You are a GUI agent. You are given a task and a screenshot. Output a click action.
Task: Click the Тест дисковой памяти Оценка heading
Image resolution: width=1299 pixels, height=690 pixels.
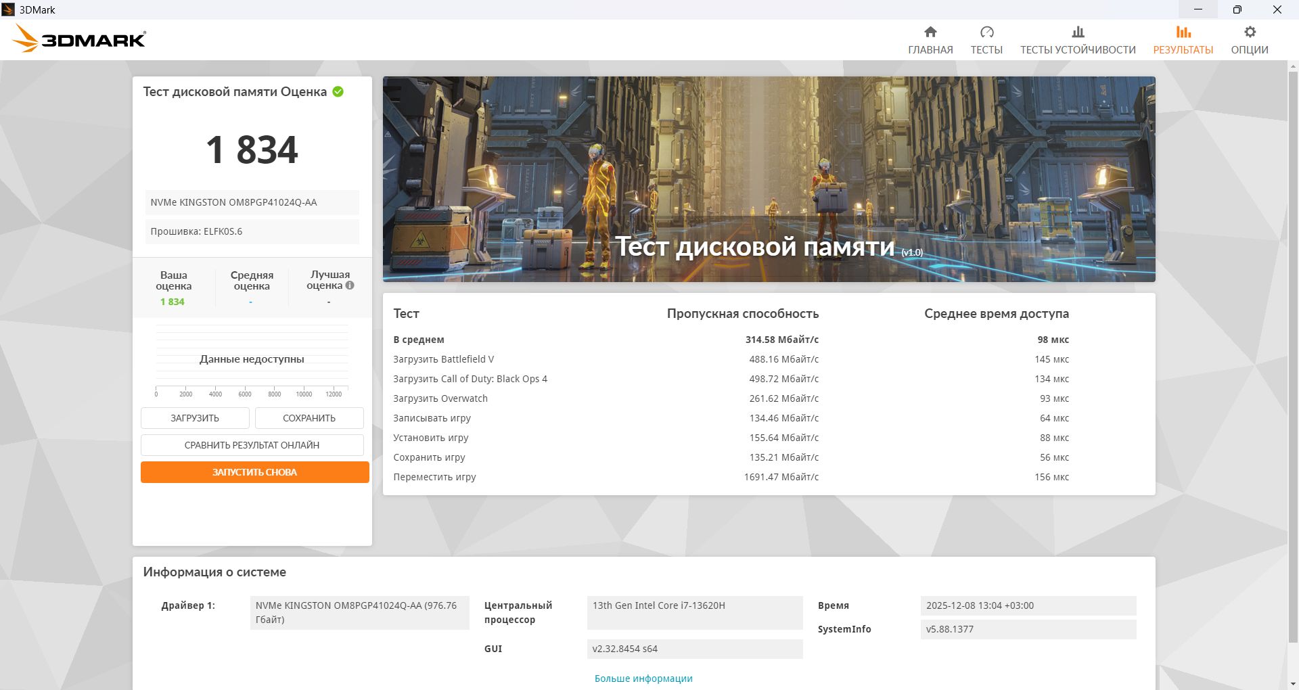(x=235, y=92)
